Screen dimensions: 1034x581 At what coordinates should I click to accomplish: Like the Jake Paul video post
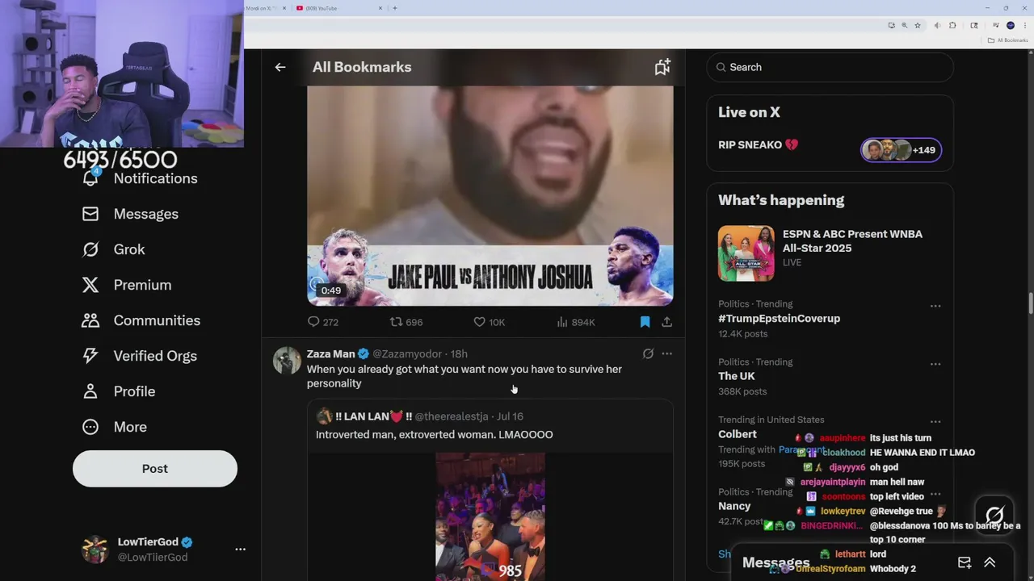point(489,322)
